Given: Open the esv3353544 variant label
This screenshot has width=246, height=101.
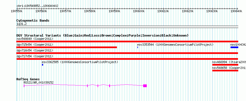Looking at the screenshot, I should (175, 45).
